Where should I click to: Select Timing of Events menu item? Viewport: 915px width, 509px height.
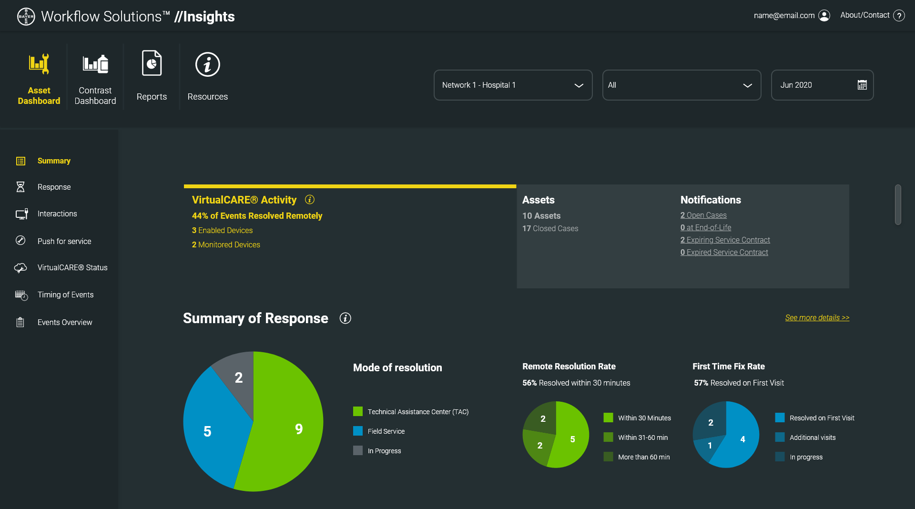tap(65, 295)
